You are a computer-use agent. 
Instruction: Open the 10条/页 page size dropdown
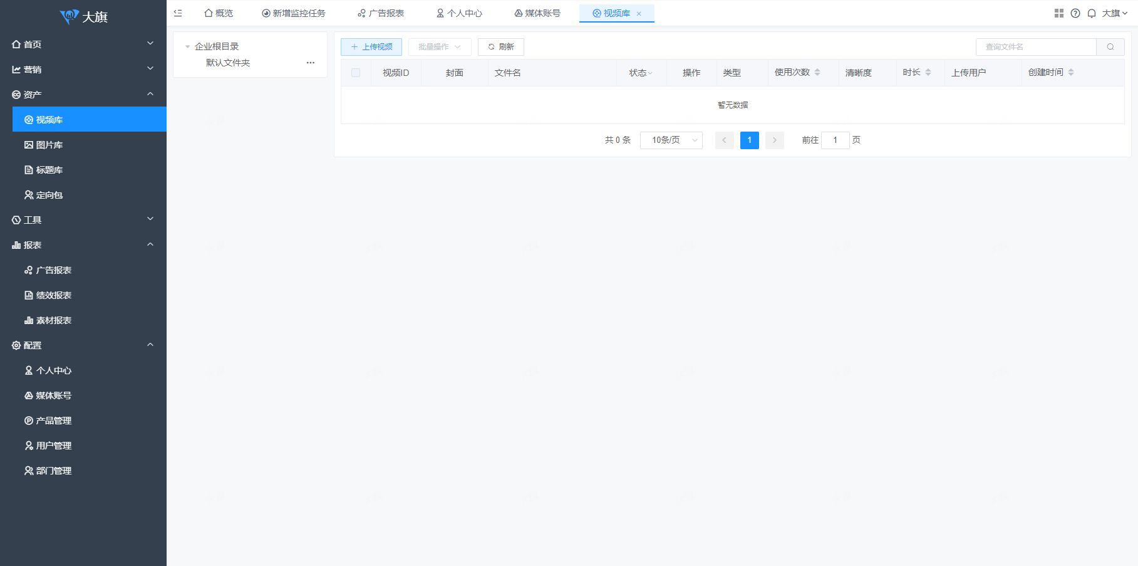[x=671, y=140]
